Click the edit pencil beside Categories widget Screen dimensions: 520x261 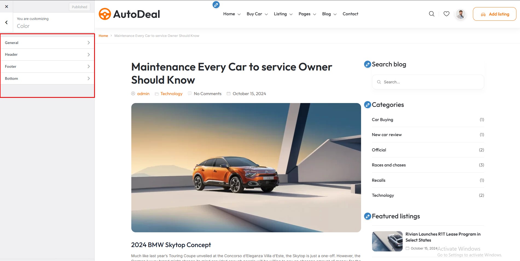pyautogui.click(x=368, y=105)
